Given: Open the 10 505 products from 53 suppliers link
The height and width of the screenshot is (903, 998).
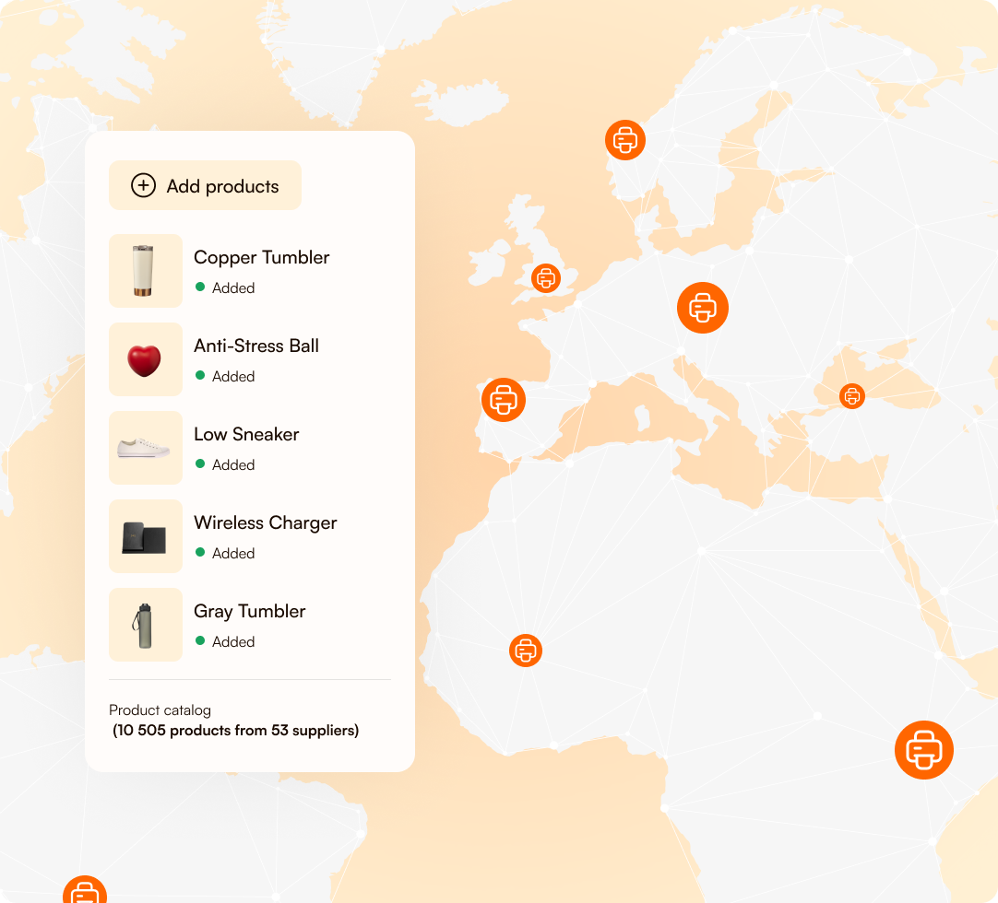Looking at the screenshot, I should pos(235,730).
